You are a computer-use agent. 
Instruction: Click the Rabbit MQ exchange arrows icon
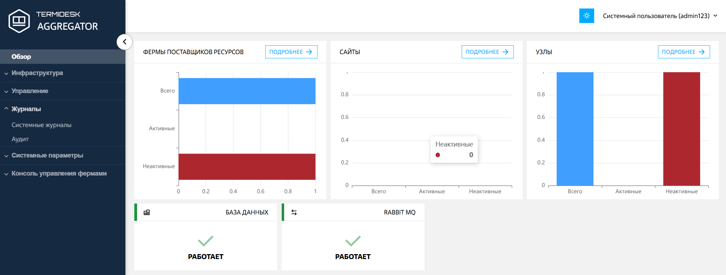coord(294,212)
